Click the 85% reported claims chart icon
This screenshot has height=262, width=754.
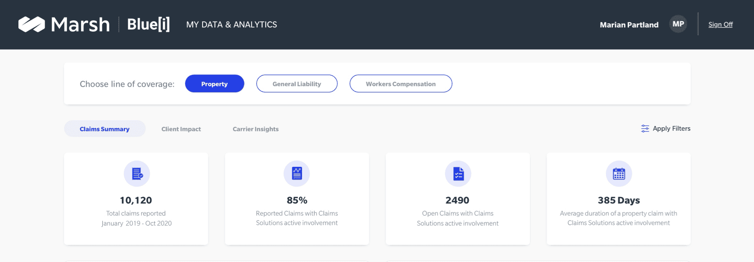point(297,174)
